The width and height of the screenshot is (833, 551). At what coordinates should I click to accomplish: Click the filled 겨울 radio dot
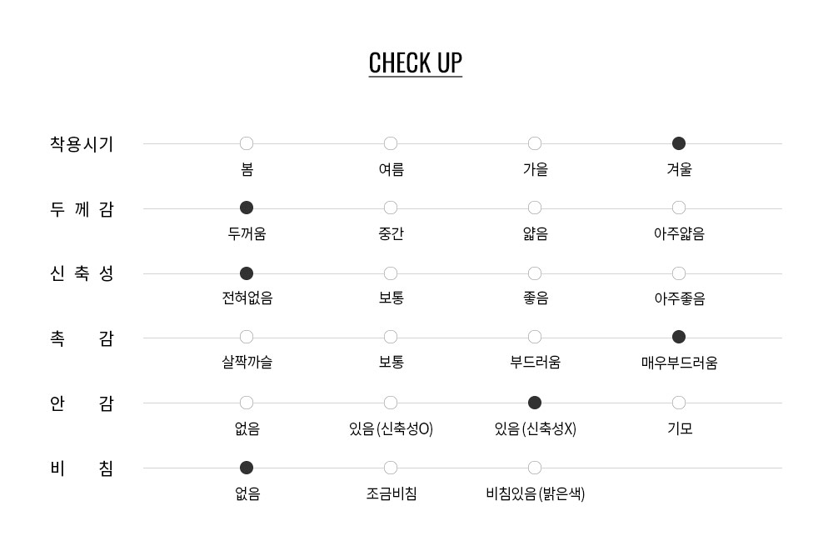[x=679, y=143]
